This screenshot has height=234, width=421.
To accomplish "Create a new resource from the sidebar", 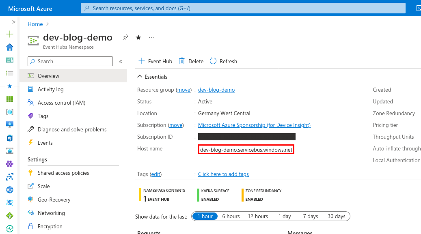I will click(x=9, y=34).
